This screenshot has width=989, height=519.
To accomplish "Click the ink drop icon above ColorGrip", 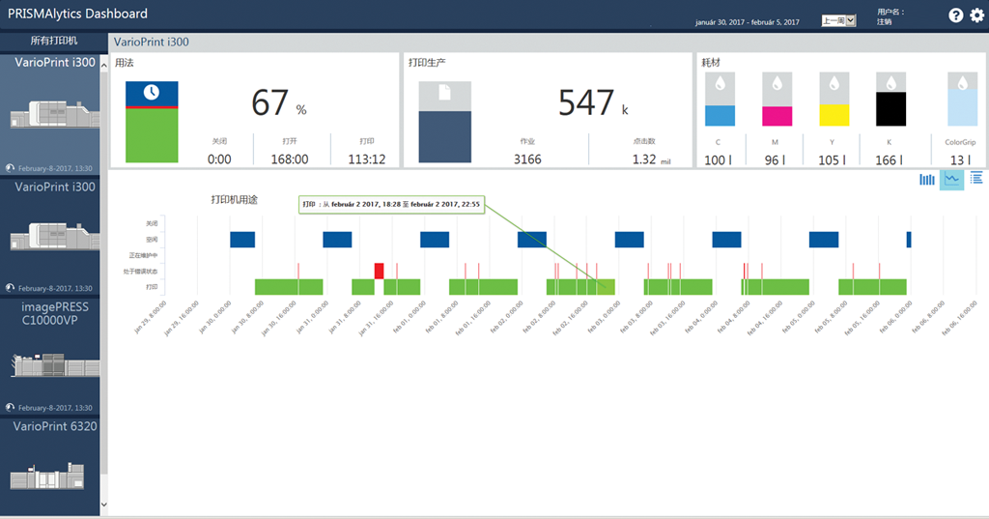I will click(x=963, y=83).
